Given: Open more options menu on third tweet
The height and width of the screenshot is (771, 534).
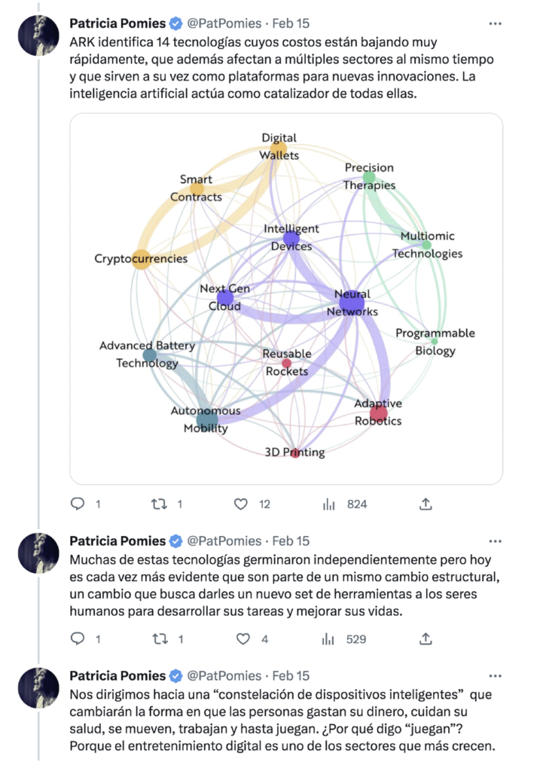Looking at the screenshot, I should click(x=495, y=676).
